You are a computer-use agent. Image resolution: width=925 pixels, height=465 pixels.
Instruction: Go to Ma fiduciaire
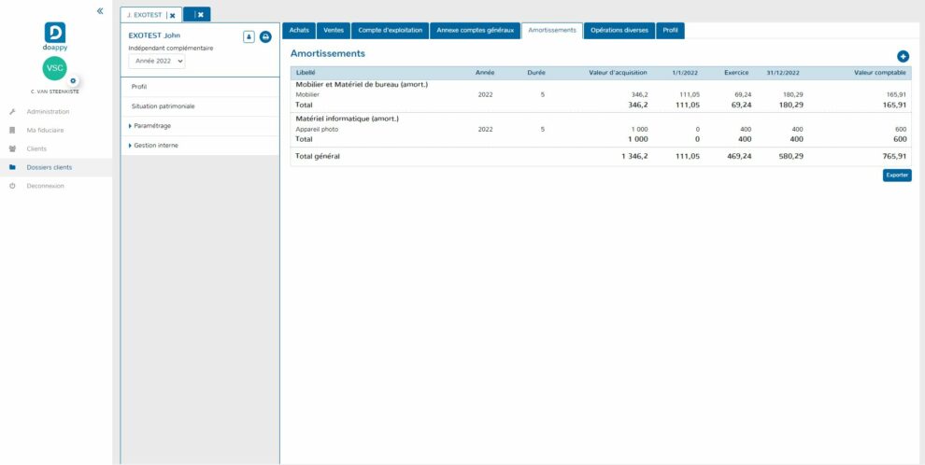pyautogui.click(x=45, y=130)
